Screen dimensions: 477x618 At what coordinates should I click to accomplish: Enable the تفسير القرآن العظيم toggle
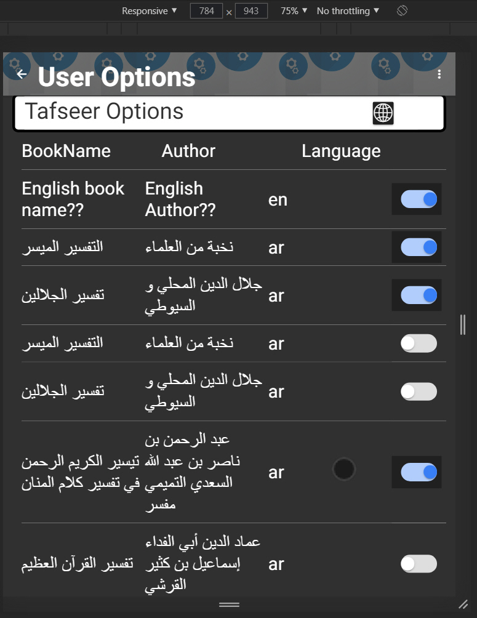coord(419,564)
